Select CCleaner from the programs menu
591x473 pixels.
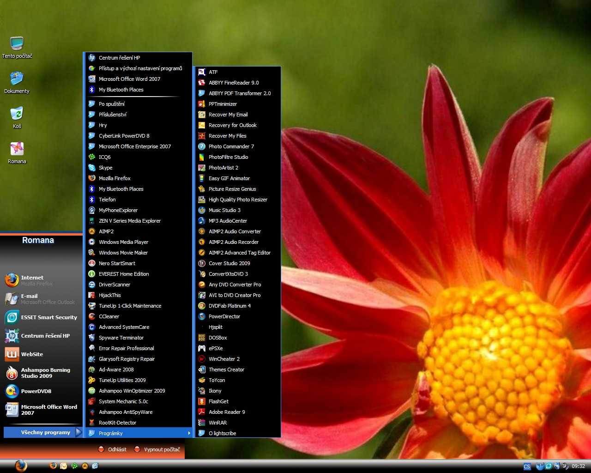[x=109, y=316]
